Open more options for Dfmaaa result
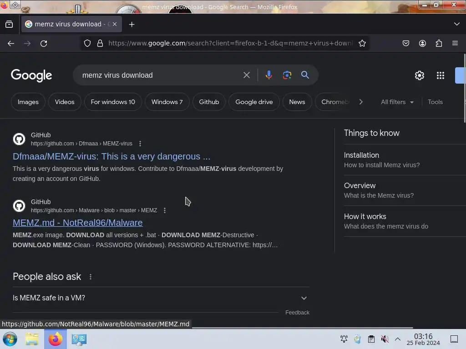The width and height of the screenshot is (466, 349). point(140,144)
